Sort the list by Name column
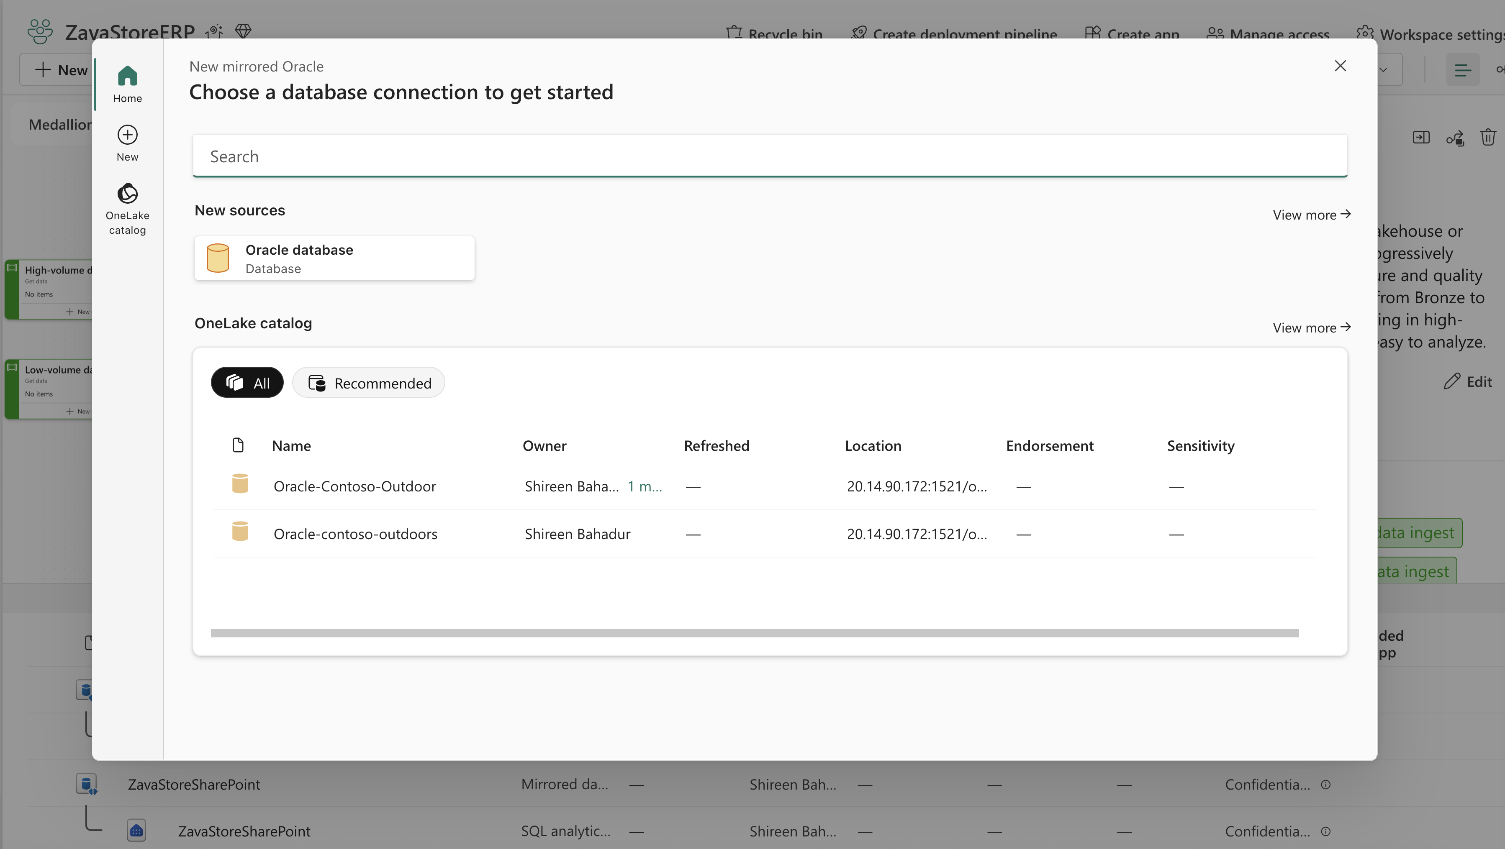The image size is (1505, 849). (x=291, y=446)
